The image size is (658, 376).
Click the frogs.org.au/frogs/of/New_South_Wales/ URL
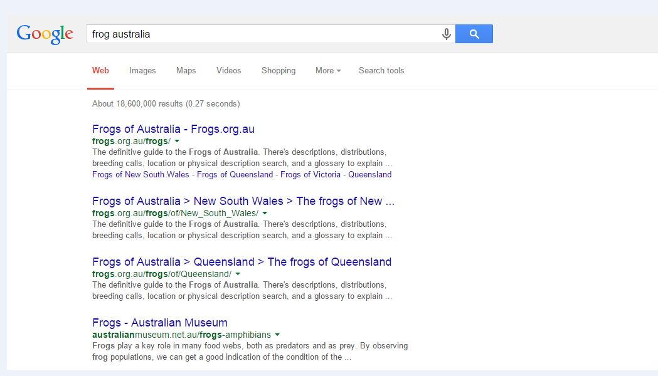pos(176,213)
